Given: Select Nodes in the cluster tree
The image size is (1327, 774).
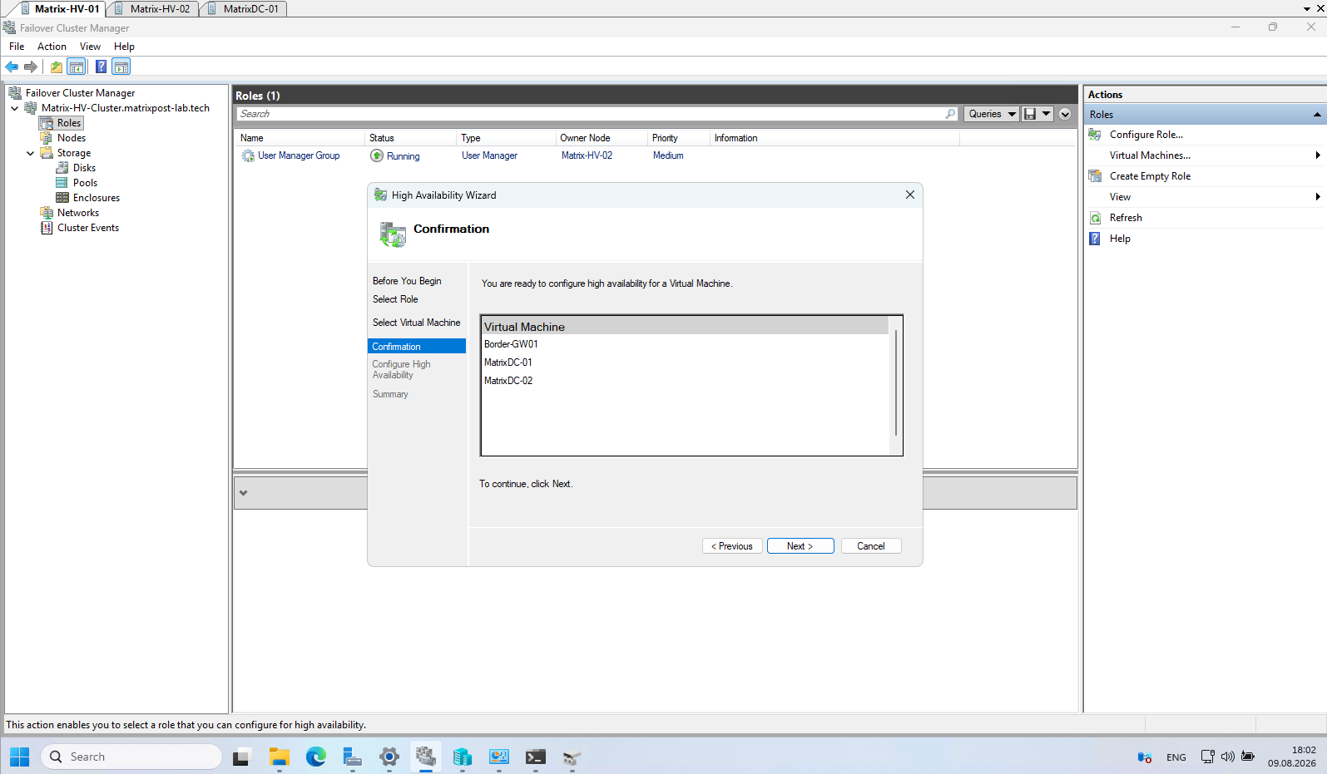Looking at the screenshot, I should [72, 138].
